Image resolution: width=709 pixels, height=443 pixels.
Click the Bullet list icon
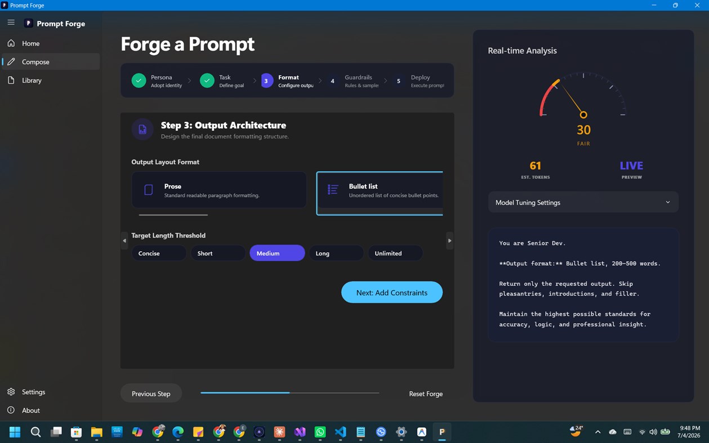pos(333,190)
